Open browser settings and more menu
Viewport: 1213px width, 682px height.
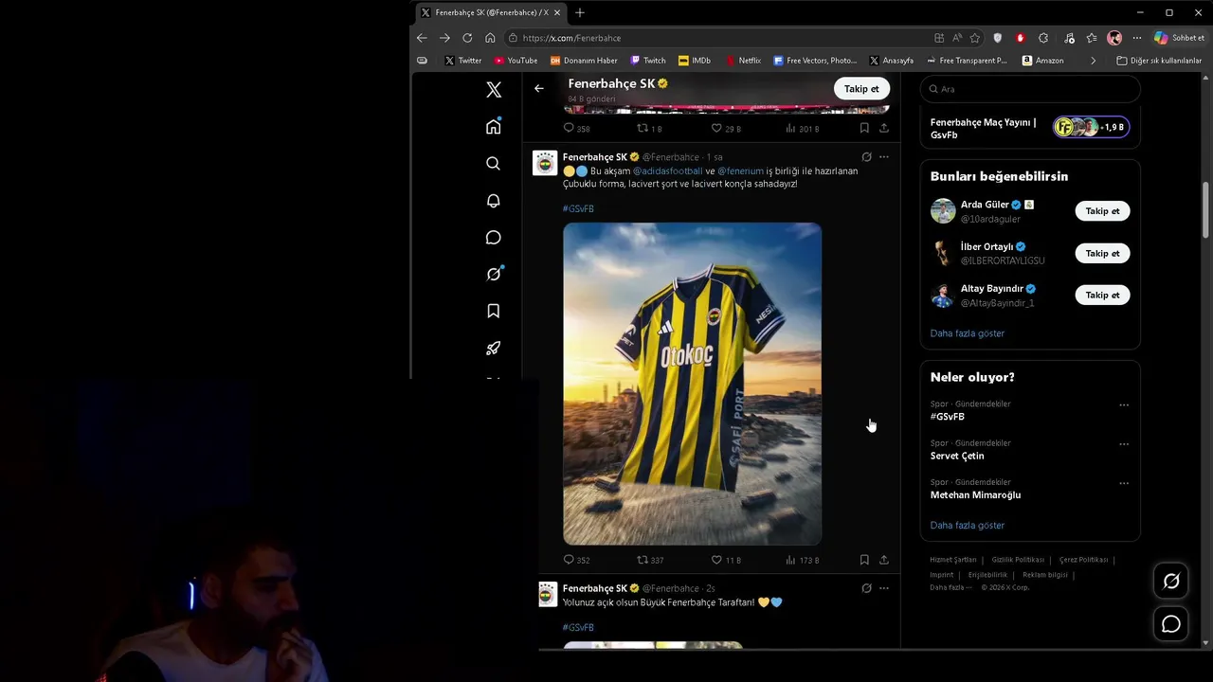[x=1136, y=38]
